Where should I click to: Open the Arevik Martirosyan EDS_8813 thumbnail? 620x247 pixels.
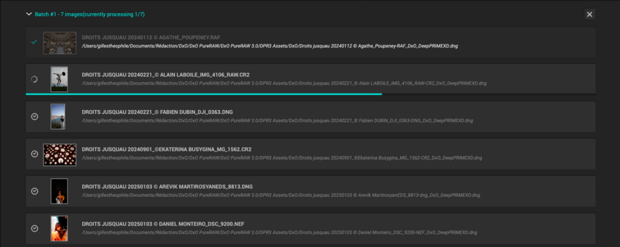point(59,191)
